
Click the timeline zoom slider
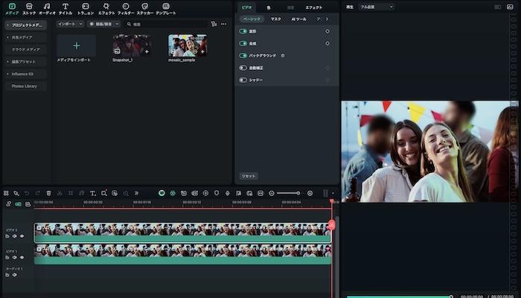[288, 193]
